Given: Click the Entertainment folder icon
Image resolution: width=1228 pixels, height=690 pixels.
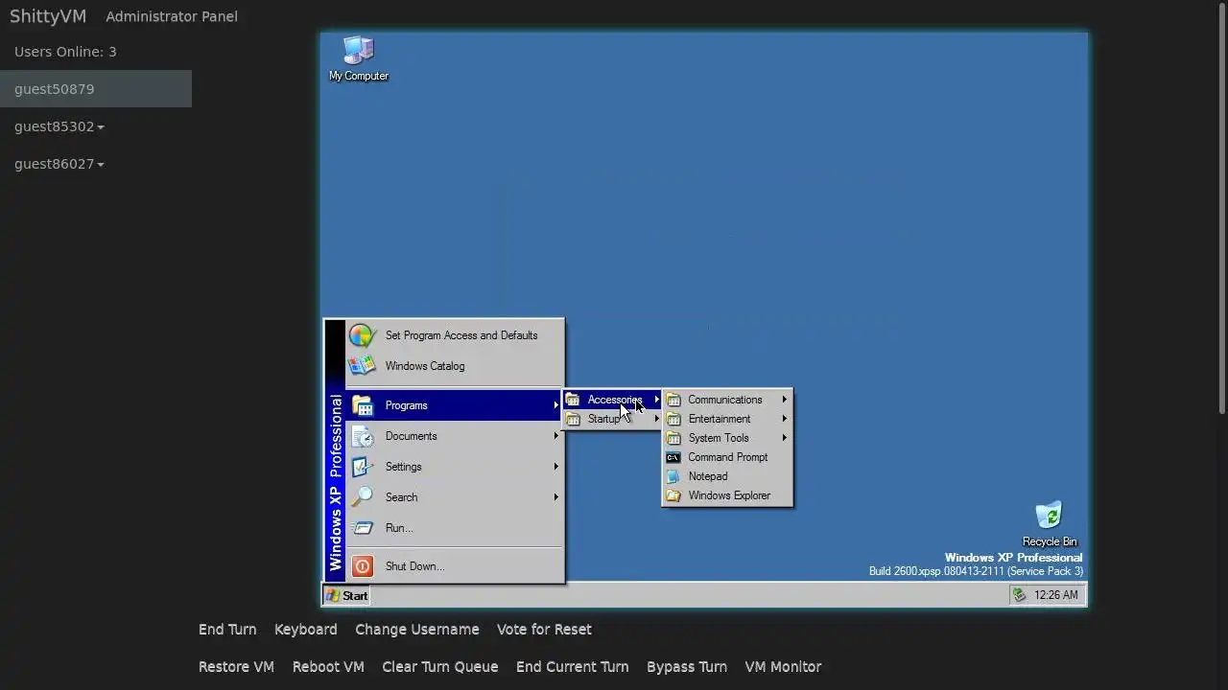Looking at the screenshot, I should point(673,419).
